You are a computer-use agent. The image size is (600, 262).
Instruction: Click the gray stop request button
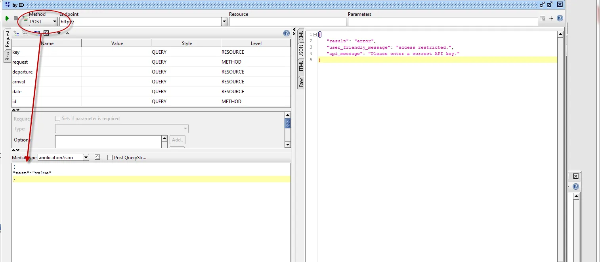click(16, 19)
